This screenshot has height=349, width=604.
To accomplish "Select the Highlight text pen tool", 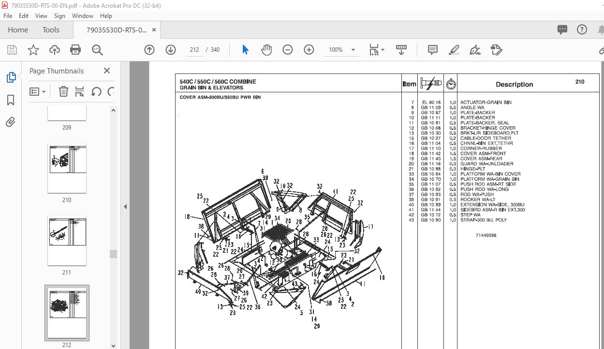I will click(x=454, y=50).
